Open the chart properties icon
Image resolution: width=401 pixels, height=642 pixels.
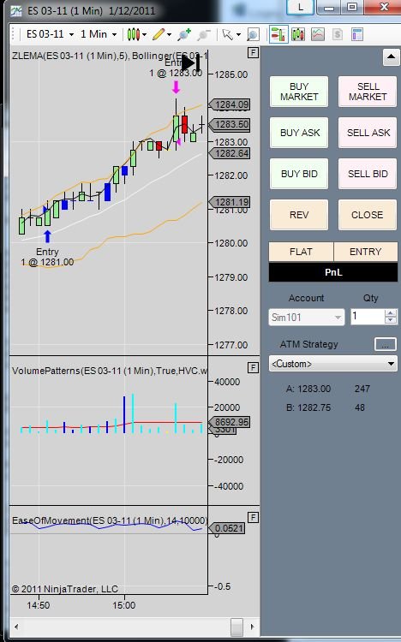[x=357, y=34]
